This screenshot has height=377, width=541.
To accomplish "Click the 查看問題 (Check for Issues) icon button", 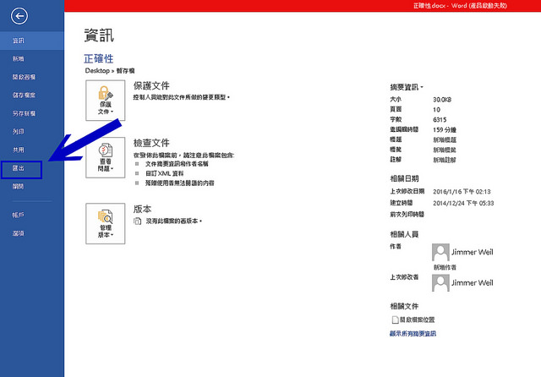I will (106, 157).
